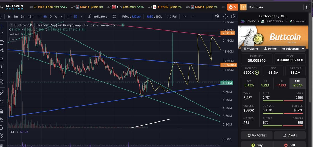
Task: Select the 24H price change tab
Action: tap(298, 83)
